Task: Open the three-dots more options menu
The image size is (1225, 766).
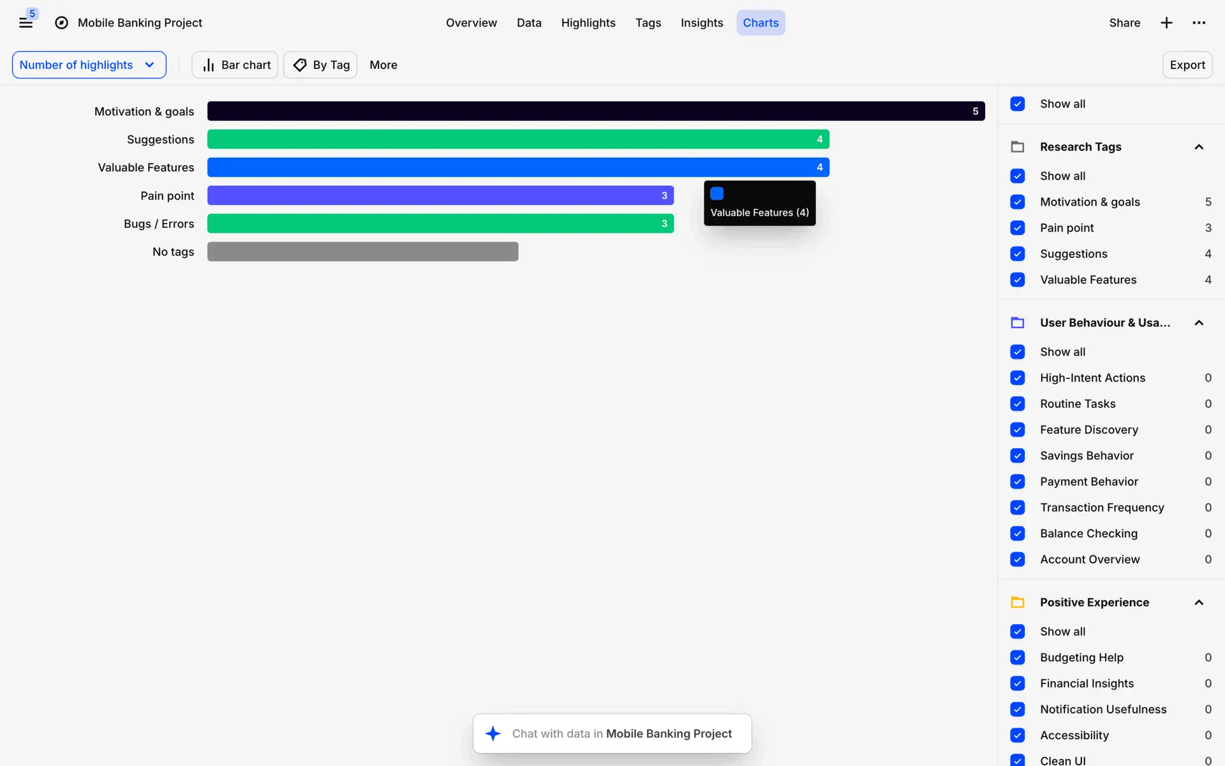Action: [1199, 23]
